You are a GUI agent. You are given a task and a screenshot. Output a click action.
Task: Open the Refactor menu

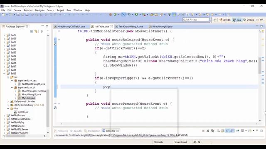pyautogui.click(x=28, y=10)
